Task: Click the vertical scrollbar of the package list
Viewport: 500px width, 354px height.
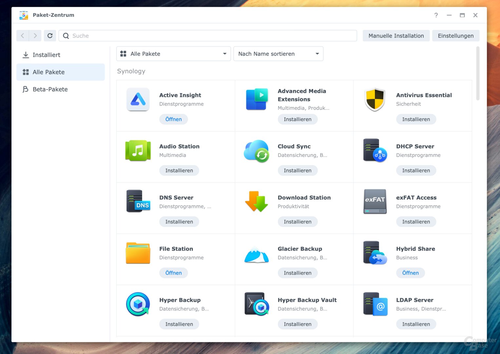Action: click(x=478, y=73)
